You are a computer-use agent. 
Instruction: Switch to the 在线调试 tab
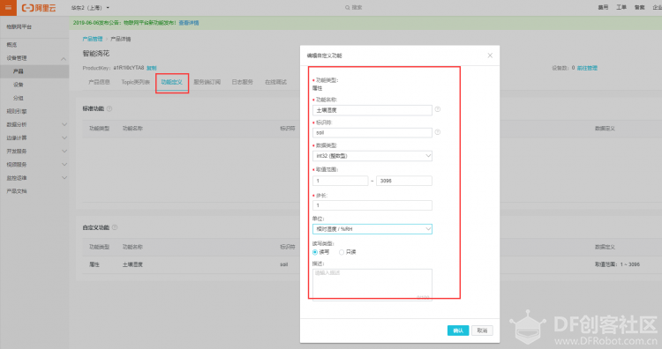(x=275, y=82)
